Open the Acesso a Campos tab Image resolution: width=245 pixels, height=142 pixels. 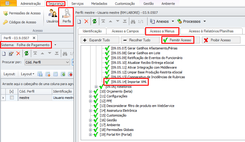click(125, 31)
